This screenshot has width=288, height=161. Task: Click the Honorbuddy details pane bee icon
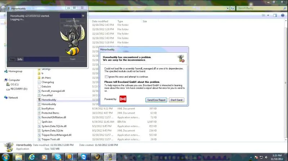(9, 147)
